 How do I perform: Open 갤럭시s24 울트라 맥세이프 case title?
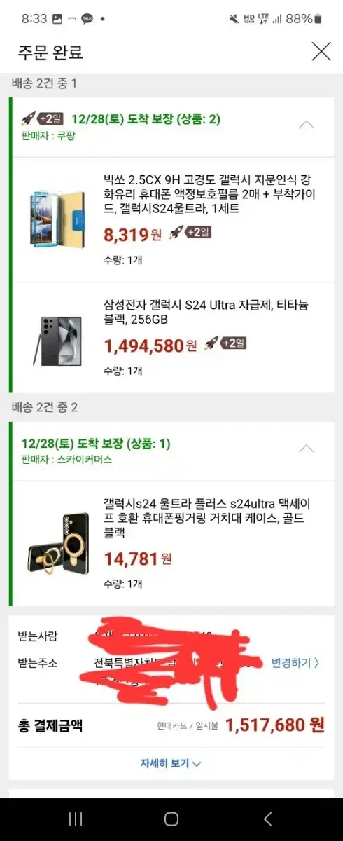click(207, 518)
